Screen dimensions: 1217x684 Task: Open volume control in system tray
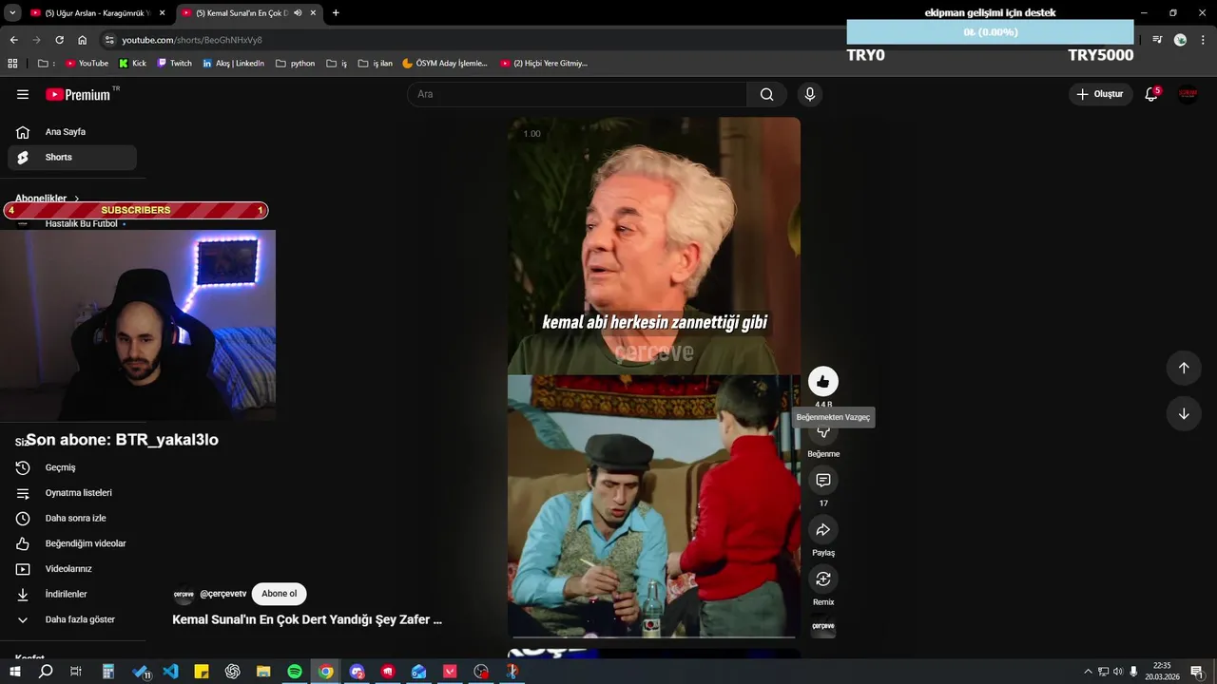coord(1118,672)
